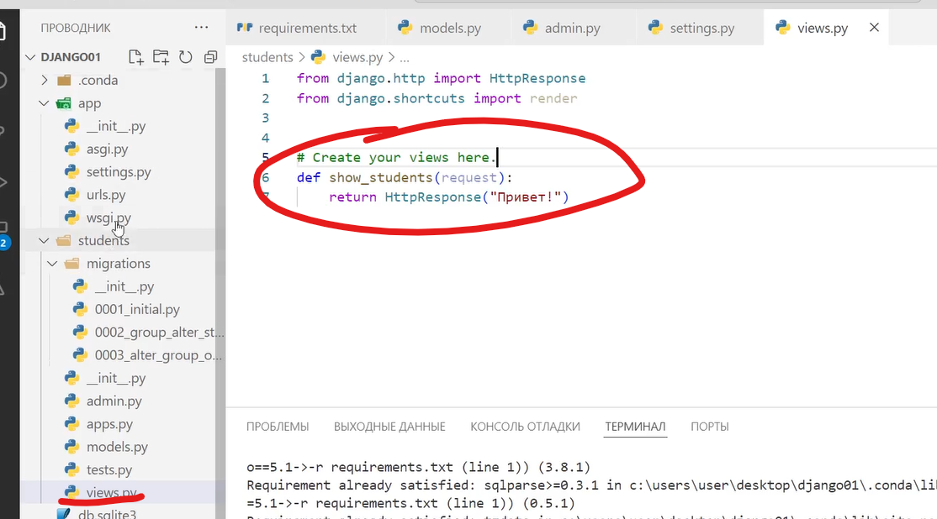Open 0001_initial.py migration file
This screenshot has height=519, width=937.
[137, 309]
